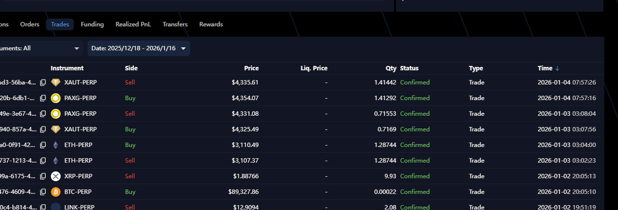Image resolution: width=618 pixels, height=210 pixels.
Task: Open the Rewards tab
Action: click(211, 24)
